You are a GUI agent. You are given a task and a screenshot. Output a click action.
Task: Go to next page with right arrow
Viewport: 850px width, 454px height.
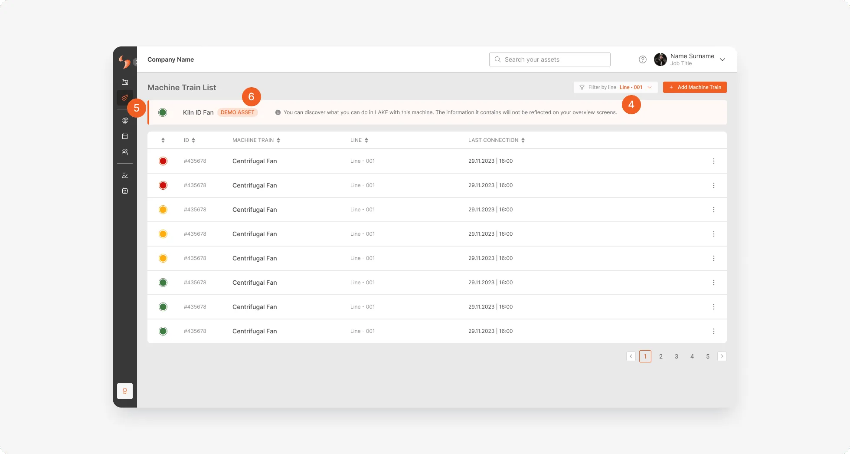[x=722, y=356]
